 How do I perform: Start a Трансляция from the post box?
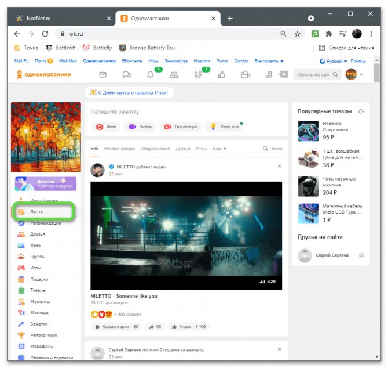point(180,127)
